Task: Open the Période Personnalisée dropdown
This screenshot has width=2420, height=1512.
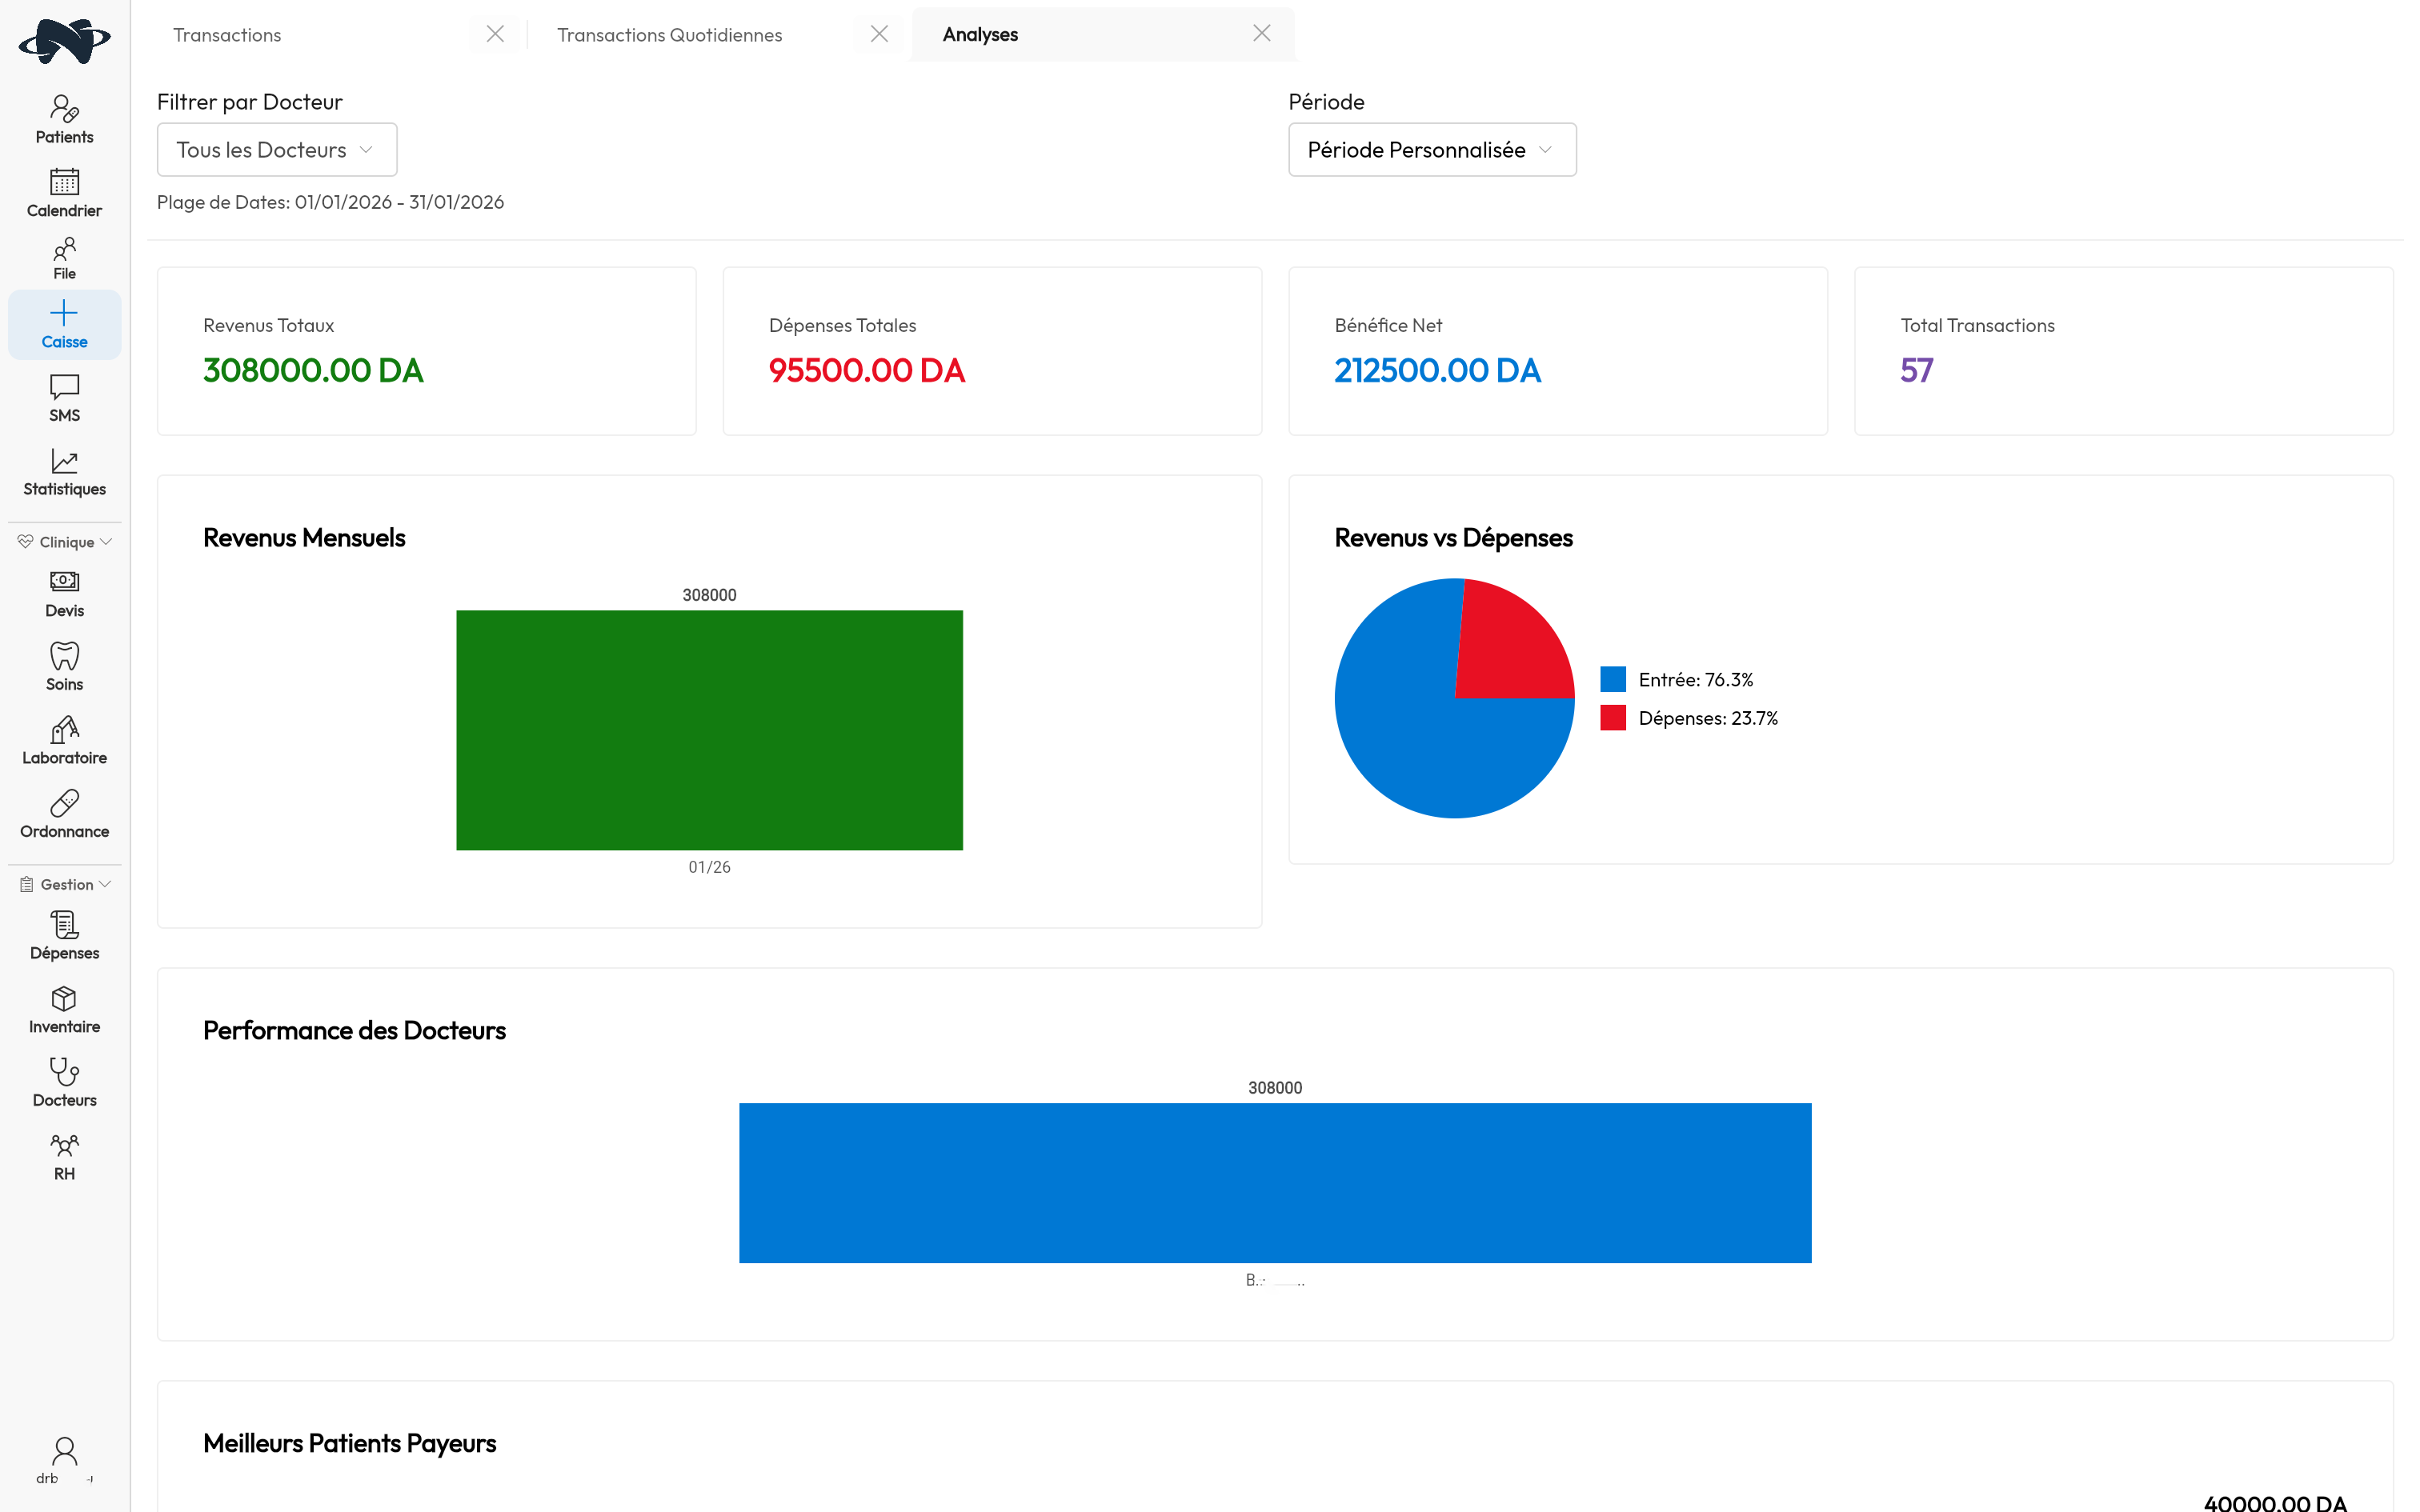Action: [1432, 149]
